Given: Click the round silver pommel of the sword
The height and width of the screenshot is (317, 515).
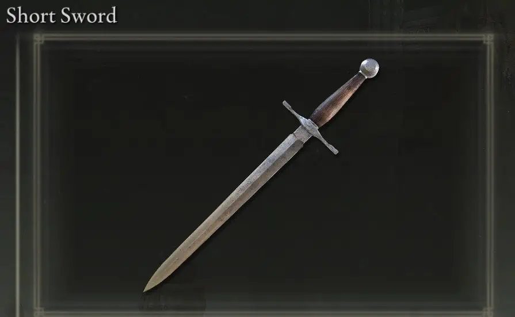Looking at the screenshot, I should tap(369, 68).
